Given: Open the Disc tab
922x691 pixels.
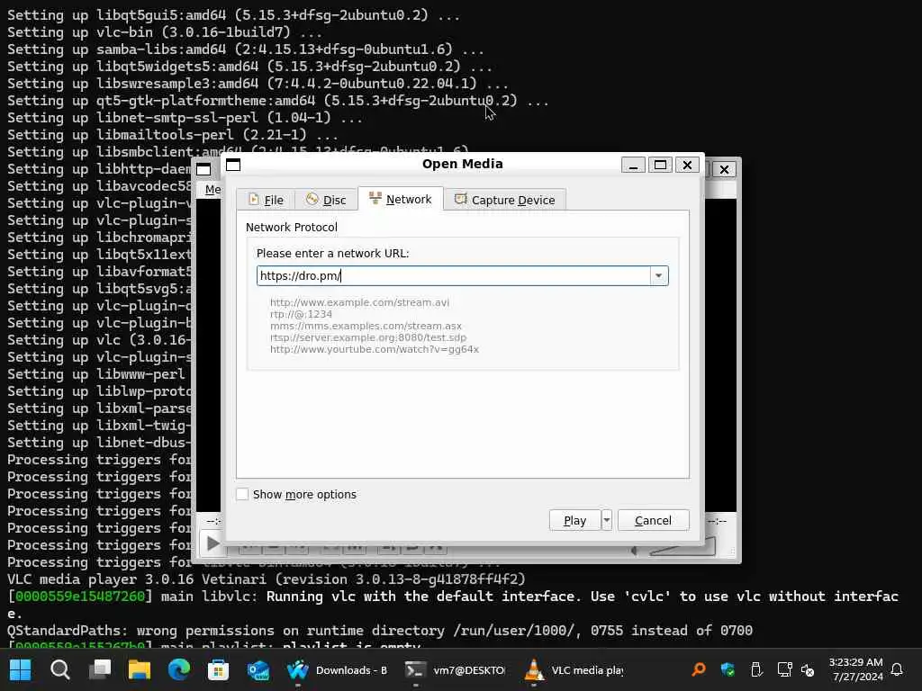Looking at the screenshot, I should tap(326, 200).
